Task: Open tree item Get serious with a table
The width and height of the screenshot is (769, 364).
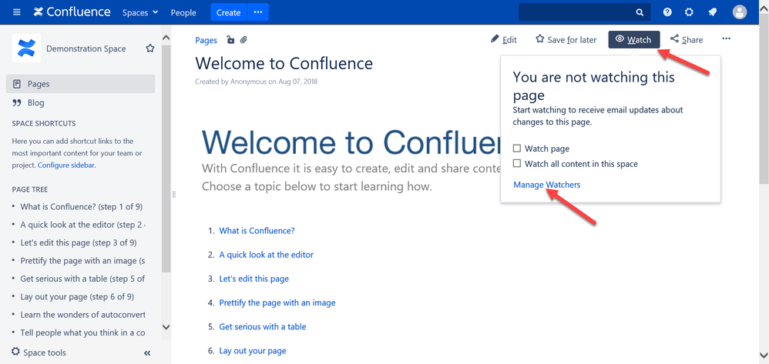Action: [83, 279]
